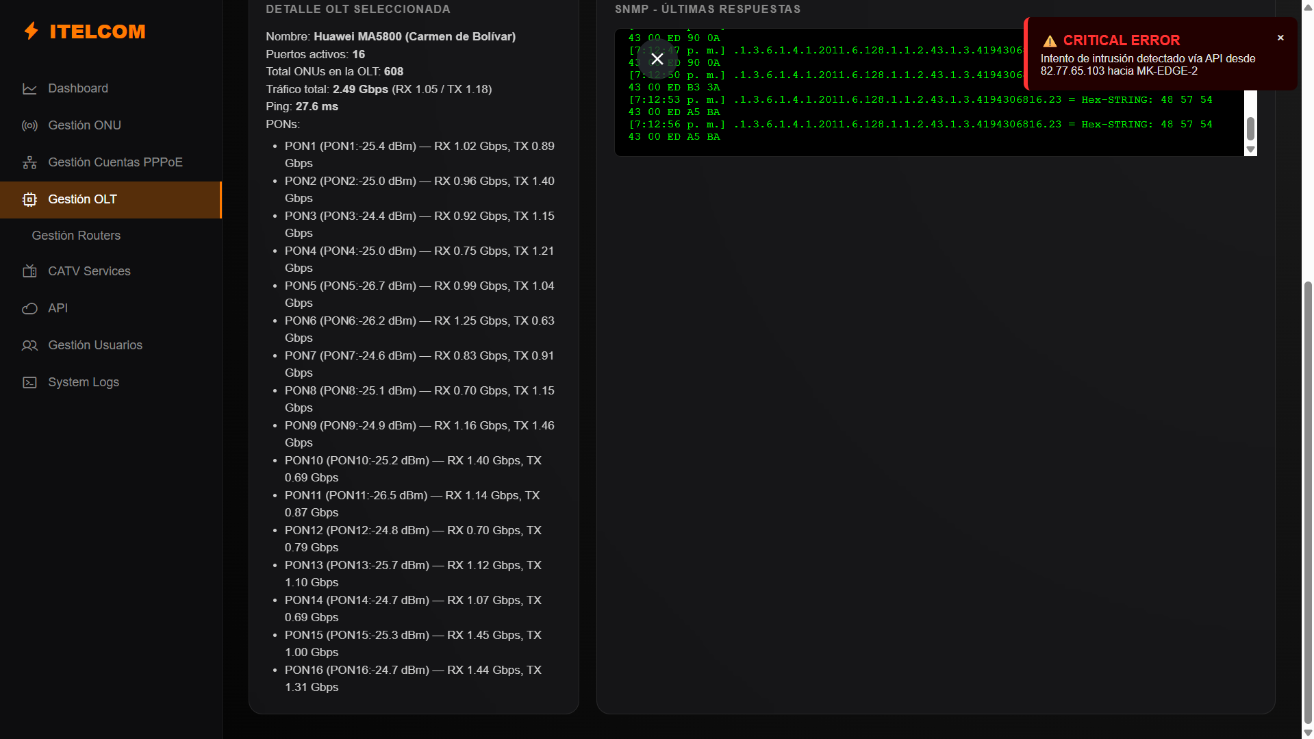Open Gestión ONU section

[111, 125]
